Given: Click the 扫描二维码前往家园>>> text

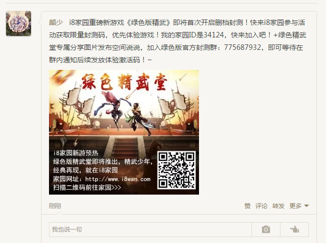Looking at the screenshot, I should click(87, 188).
